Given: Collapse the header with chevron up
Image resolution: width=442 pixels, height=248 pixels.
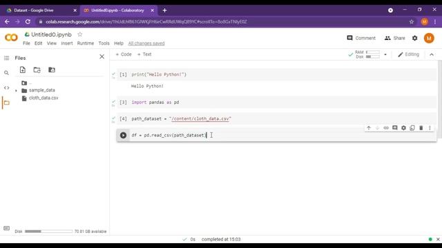Looking at the screenshot, I should (432, 54).
